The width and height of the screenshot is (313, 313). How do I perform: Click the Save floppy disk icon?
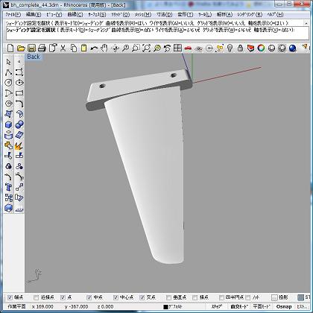coord(31,48)
